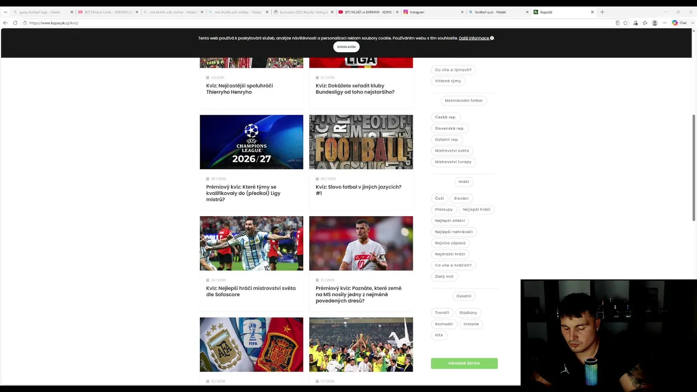
Task: Bookmark this page with the star icon
Action: (x=626, y=23)
